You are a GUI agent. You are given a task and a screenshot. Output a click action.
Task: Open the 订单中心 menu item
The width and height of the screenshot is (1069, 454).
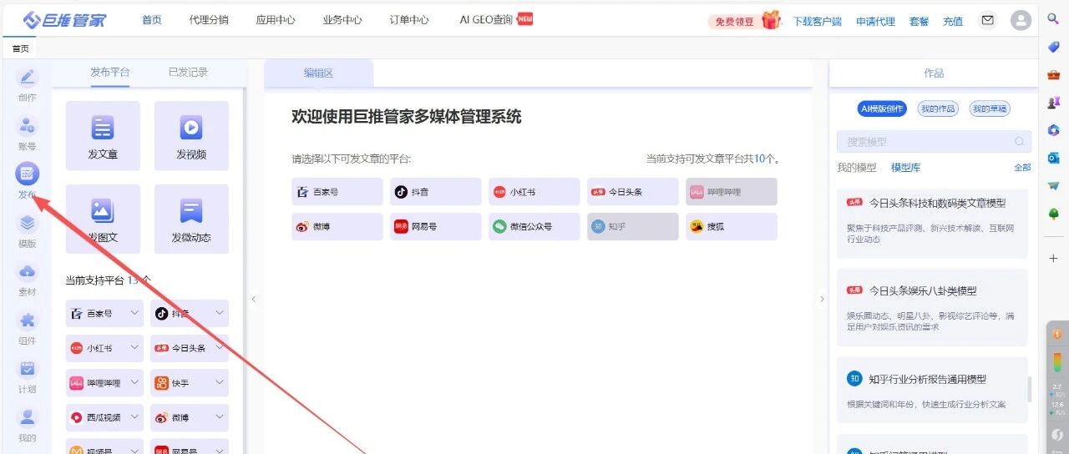pyautogui.click(x=409, y=20)
